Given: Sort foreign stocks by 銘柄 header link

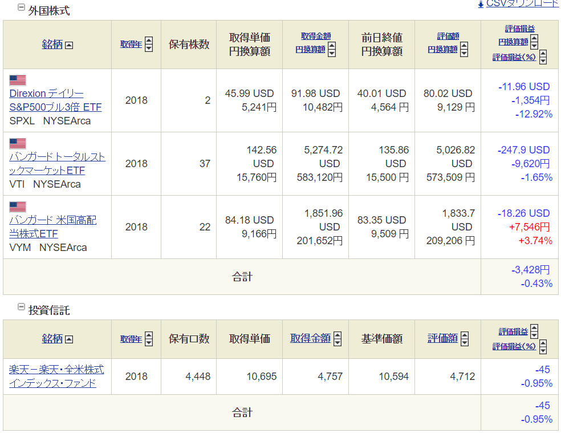Looking at the screenshot, I should [x=52, y=44].
